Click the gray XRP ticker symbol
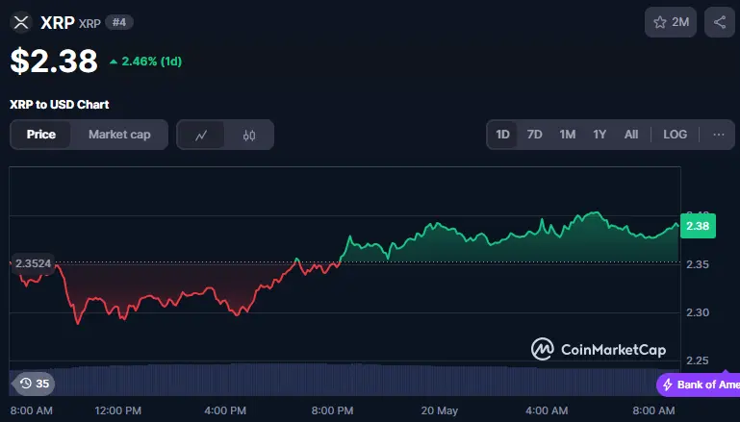Screen dimensions: 740x422 tap(89, 24)
